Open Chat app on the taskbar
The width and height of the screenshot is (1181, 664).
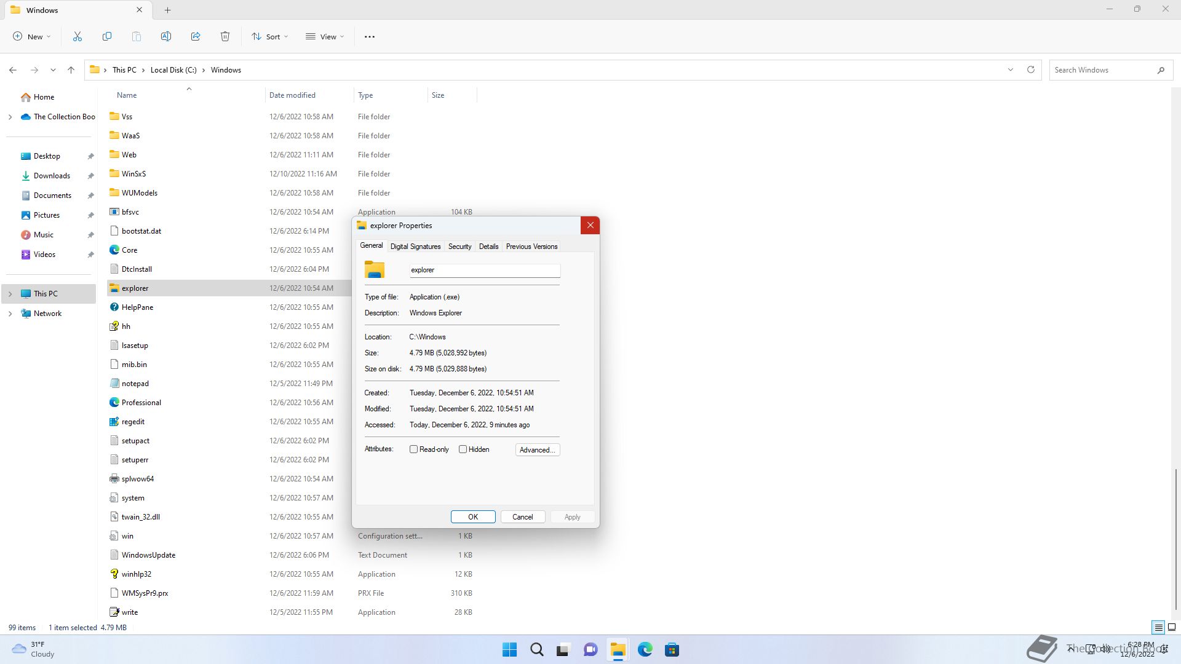[590, 650]
